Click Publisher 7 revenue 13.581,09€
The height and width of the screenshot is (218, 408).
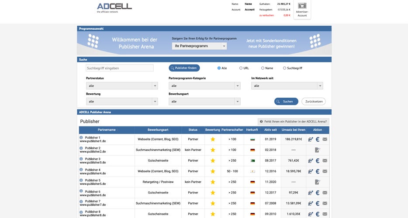(x=294, y=203)
